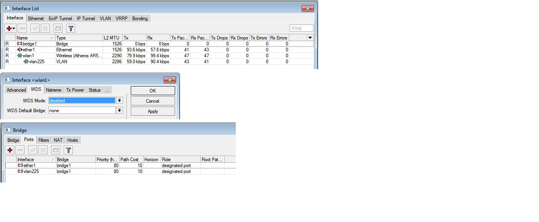Click the Comment button in Interface List toolbar
Viewport: 539px width, 222px height.
click(x=58, y=28)
